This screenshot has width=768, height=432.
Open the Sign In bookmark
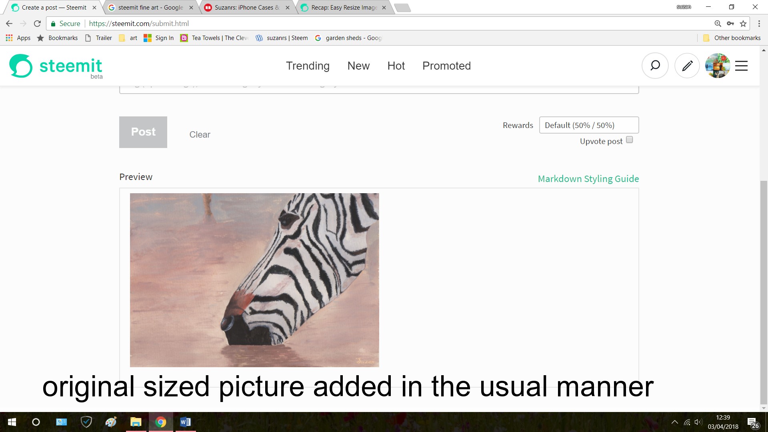[159, 38]
